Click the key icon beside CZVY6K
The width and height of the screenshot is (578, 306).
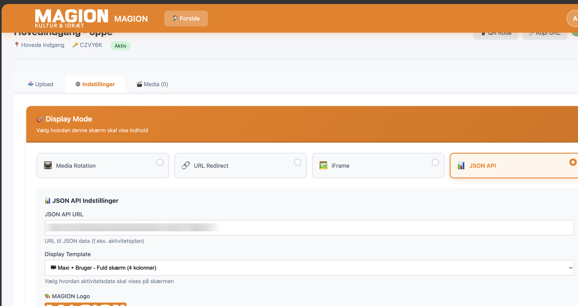coord(76,45)
